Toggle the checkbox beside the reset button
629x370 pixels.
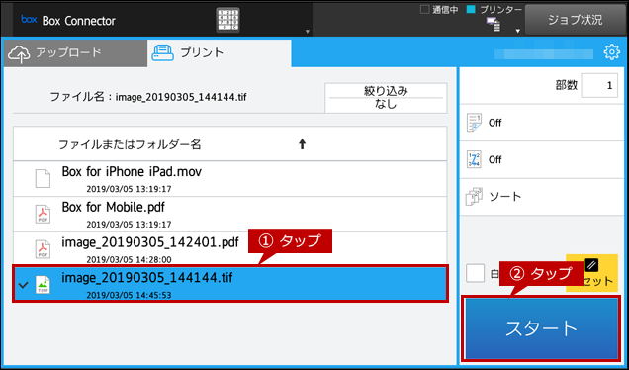pyautogui.click(x=475, y=273)
